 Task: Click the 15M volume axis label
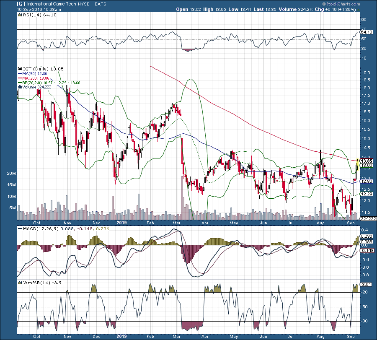pyautogui.click(x=11, y=185)
